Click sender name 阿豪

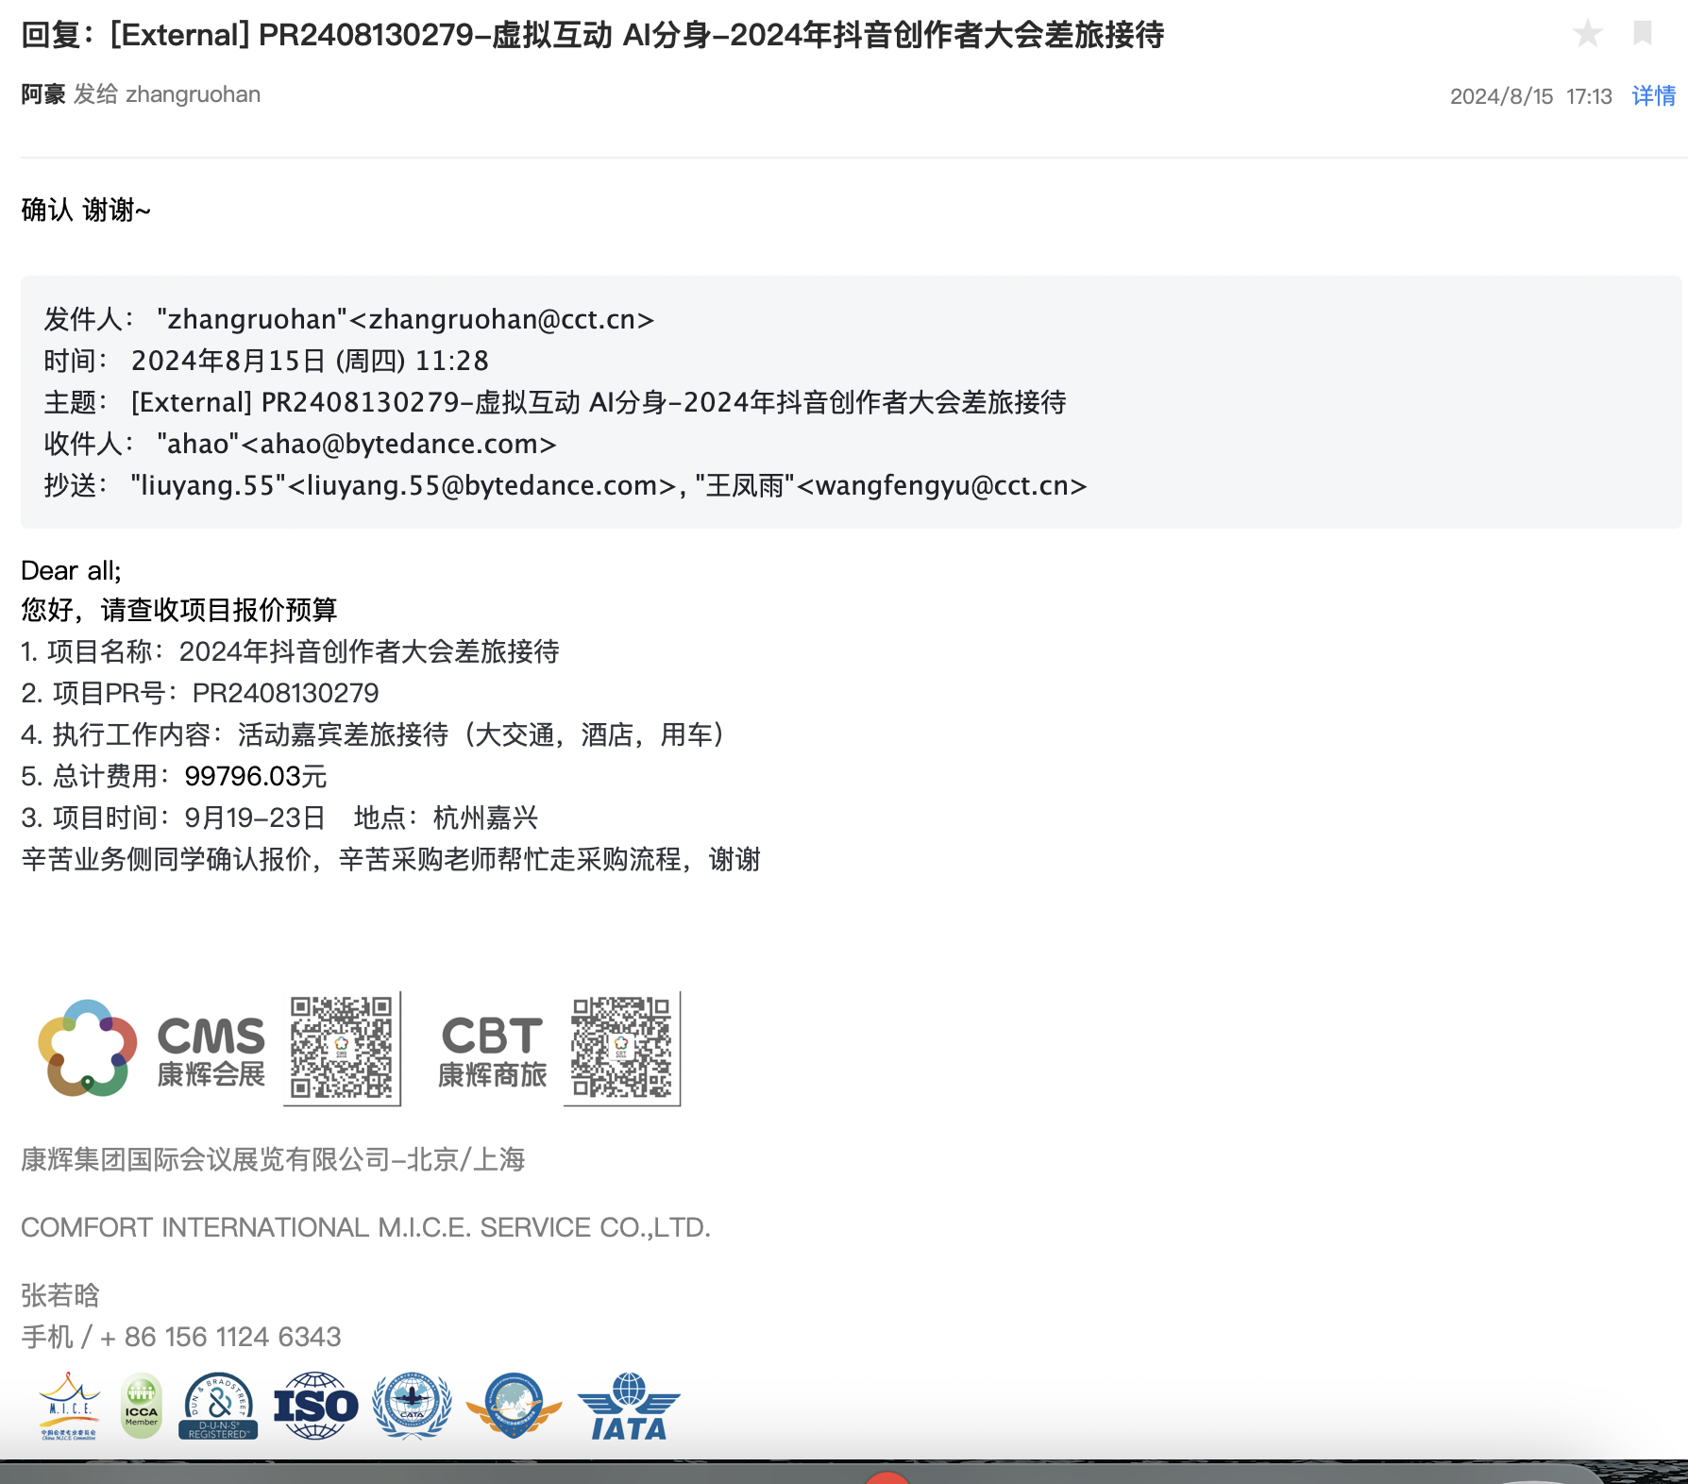coord(43,94)
